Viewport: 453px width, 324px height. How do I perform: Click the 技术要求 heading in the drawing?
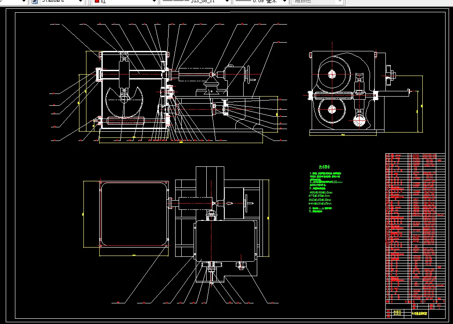click(324, 167)
